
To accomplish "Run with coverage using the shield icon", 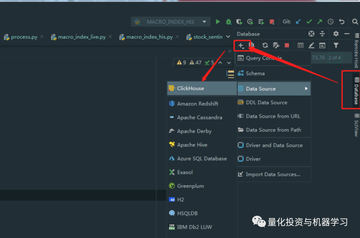I will [239, 22].
